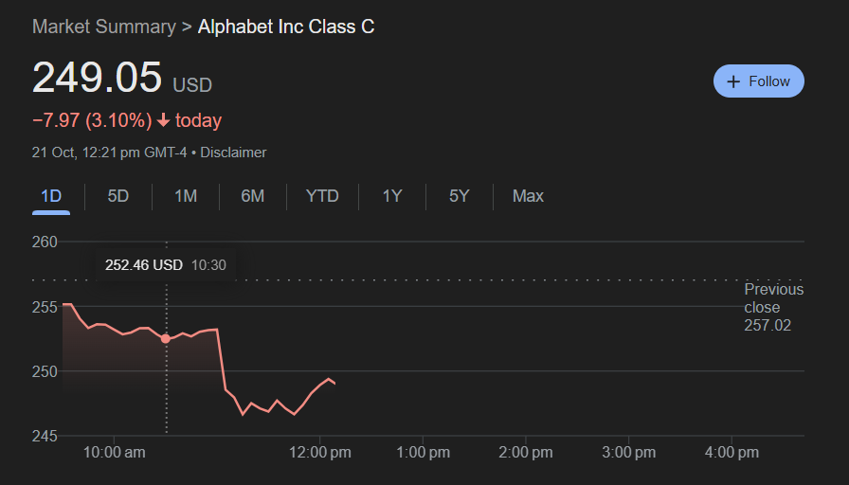849x485 pixels.
Task: Open the 5Y chart range
Action: (x=460, y=196)
